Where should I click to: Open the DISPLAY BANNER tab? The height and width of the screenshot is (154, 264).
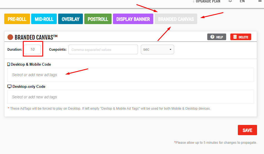pyautogui.click(x=133, y=19)
